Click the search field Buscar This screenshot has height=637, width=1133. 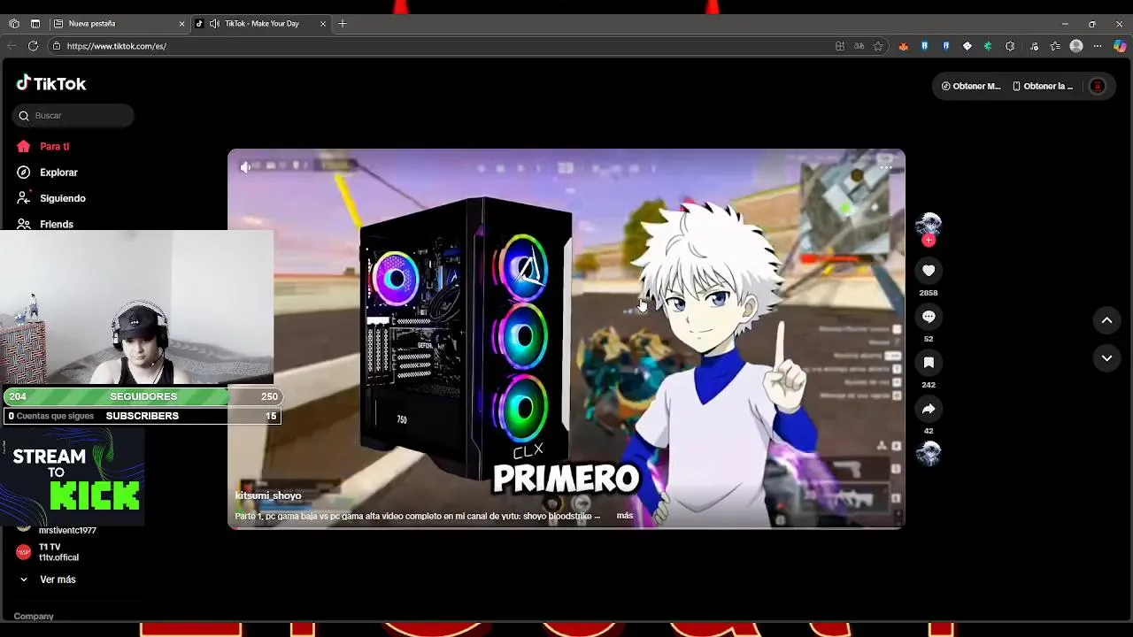tap(73, 116)
